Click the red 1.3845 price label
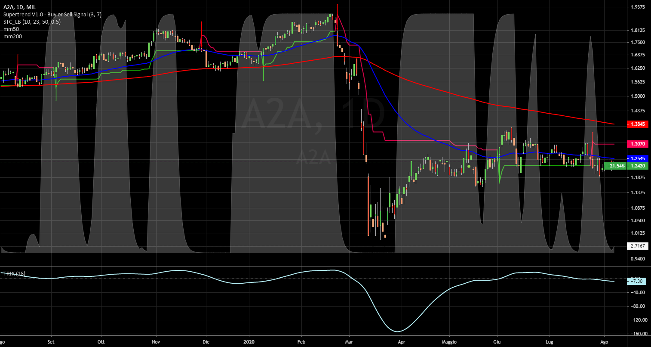This screenshot has height=347, width=651. 637,124
